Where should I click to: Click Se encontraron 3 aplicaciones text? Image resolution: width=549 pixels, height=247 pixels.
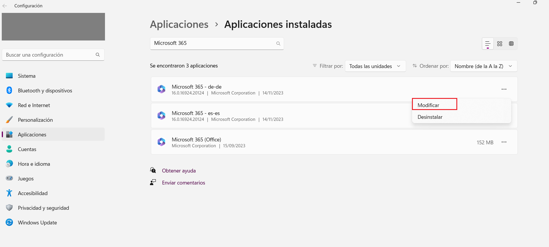click(184, 66)
